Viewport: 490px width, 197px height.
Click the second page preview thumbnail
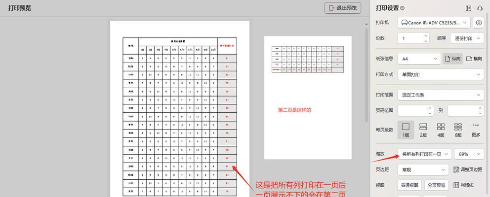pyautogui.click(x=308, y=98)
